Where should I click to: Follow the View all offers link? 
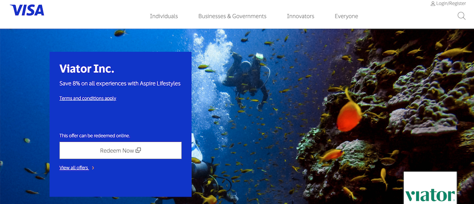coord(74,168)
